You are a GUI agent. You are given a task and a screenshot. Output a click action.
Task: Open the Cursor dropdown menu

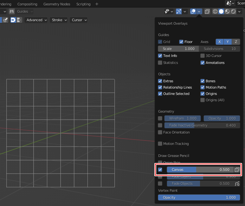[x=79, y=20]
